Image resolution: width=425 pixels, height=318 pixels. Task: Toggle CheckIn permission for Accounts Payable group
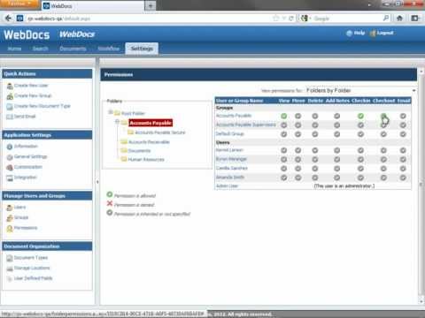pos(360,116)
